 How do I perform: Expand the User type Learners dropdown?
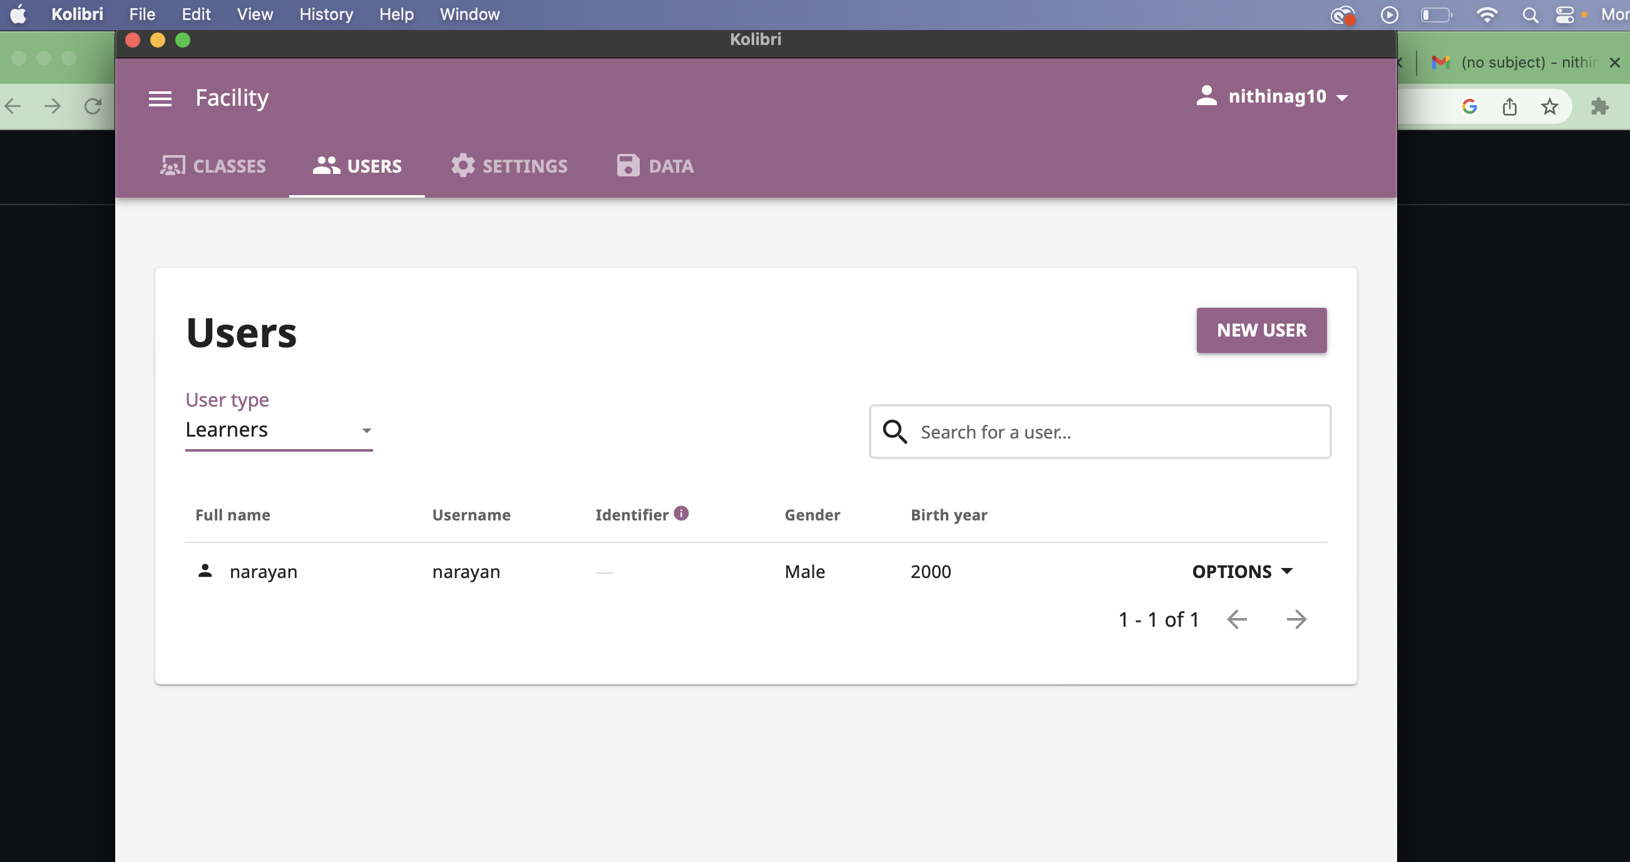[279, 430]
